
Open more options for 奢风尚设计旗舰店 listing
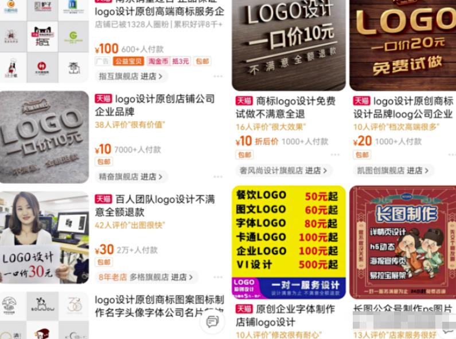(x=335, y=155)
